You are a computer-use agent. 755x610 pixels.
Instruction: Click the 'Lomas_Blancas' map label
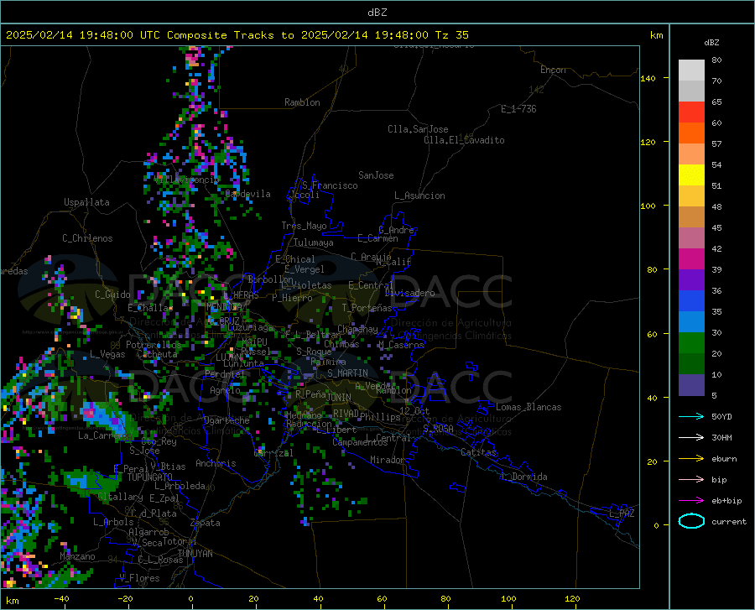[x=528, y=407]
